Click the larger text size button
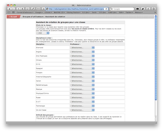Viewport: 163px width, 132px height. [23, 9]
